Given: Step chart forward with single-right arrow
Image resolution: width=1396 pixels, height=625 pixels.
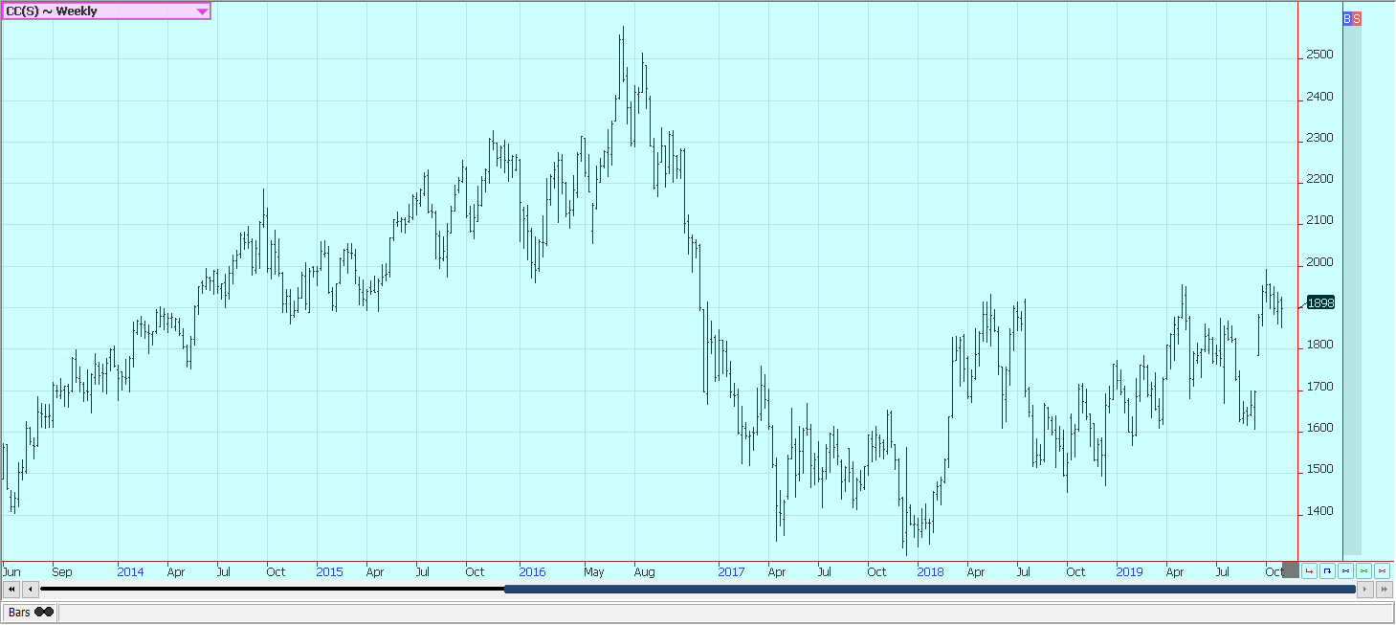Looking at the screenshot, I should (x=1365, y=590).
